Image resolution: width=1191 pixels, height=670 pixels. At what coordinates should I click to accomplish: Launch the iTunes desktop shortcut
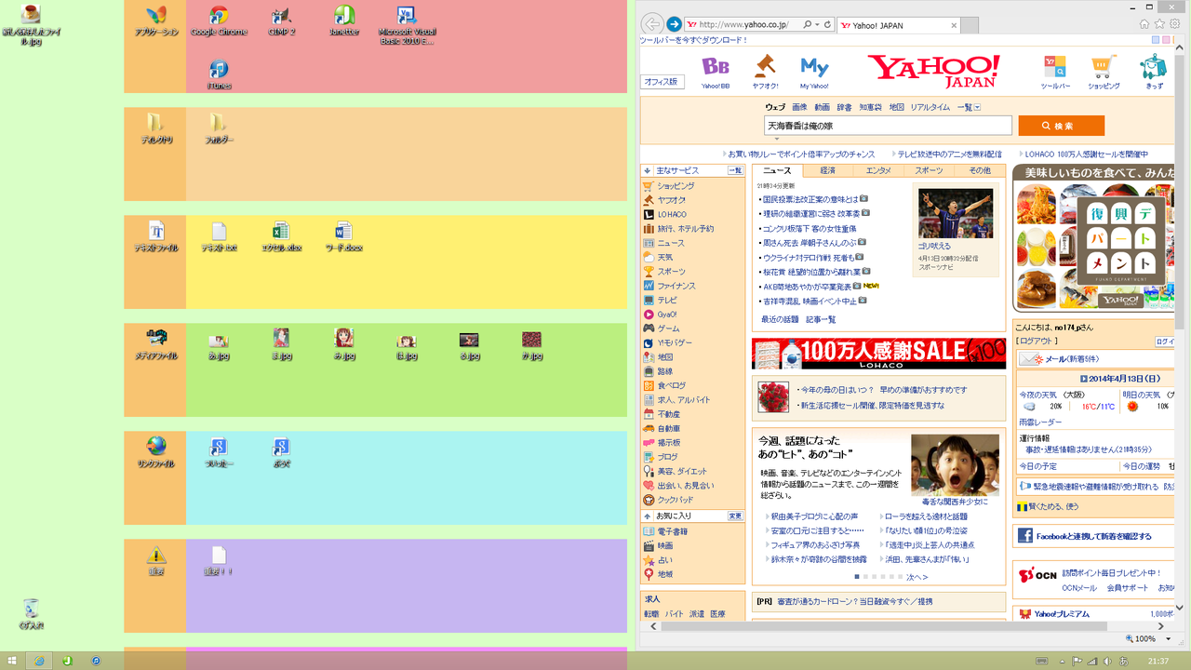219,74
